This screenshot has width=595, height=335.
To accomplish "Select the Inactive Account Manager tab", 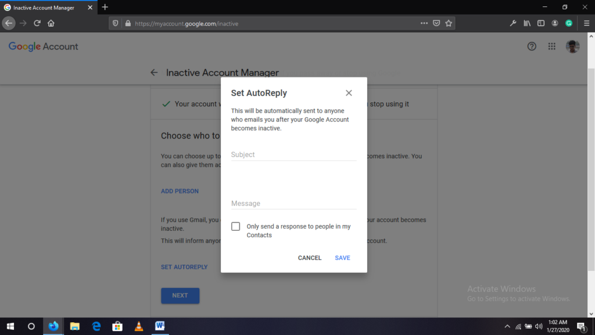I will click(49, 8).
